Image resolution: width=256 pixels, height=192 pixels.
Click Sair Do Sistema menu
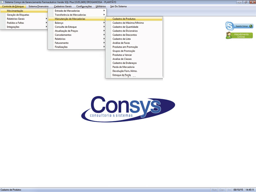(118, 6)
